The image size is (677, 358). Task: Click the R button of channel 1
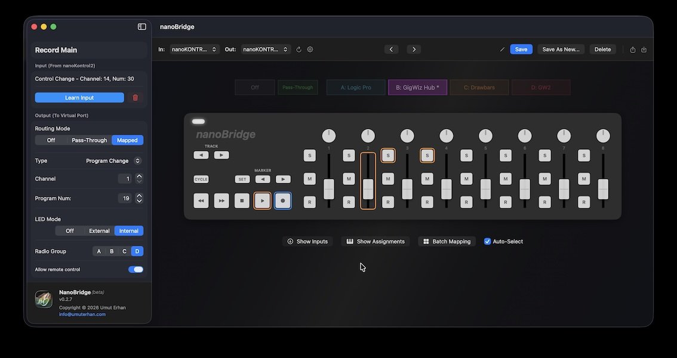coord(310,202)
